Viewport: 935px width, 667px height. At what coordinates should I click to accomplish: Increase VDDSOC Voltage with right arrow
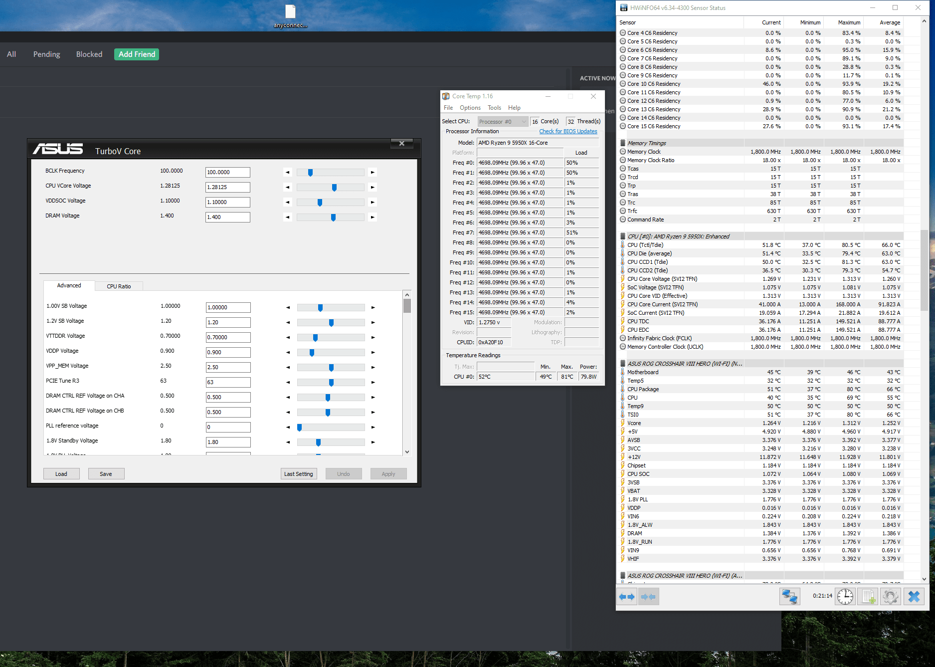(x=373, y=203)
